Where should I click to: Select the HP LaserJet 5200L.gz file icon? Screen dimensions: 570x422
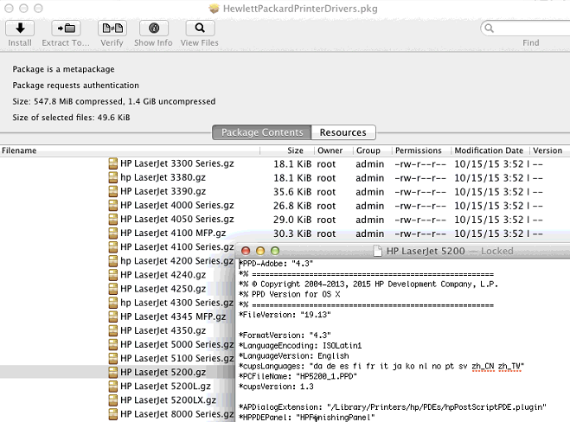113,386
